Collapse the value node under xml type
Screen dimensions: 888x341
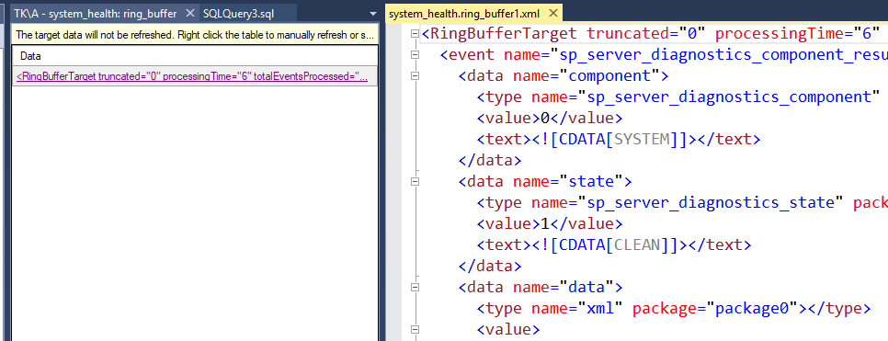(x=416, y=329)
